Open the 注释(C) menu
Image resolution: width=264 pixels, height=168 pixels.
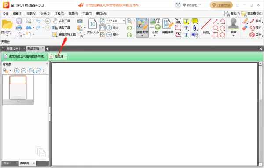pos(59,14)
